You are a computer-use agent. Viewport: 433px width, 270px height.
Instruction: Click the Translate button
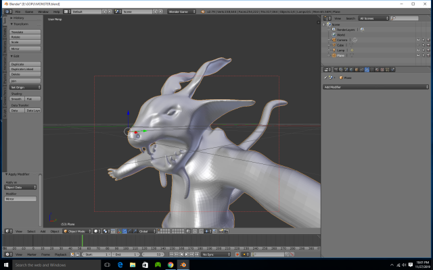[x=25, y=32]
